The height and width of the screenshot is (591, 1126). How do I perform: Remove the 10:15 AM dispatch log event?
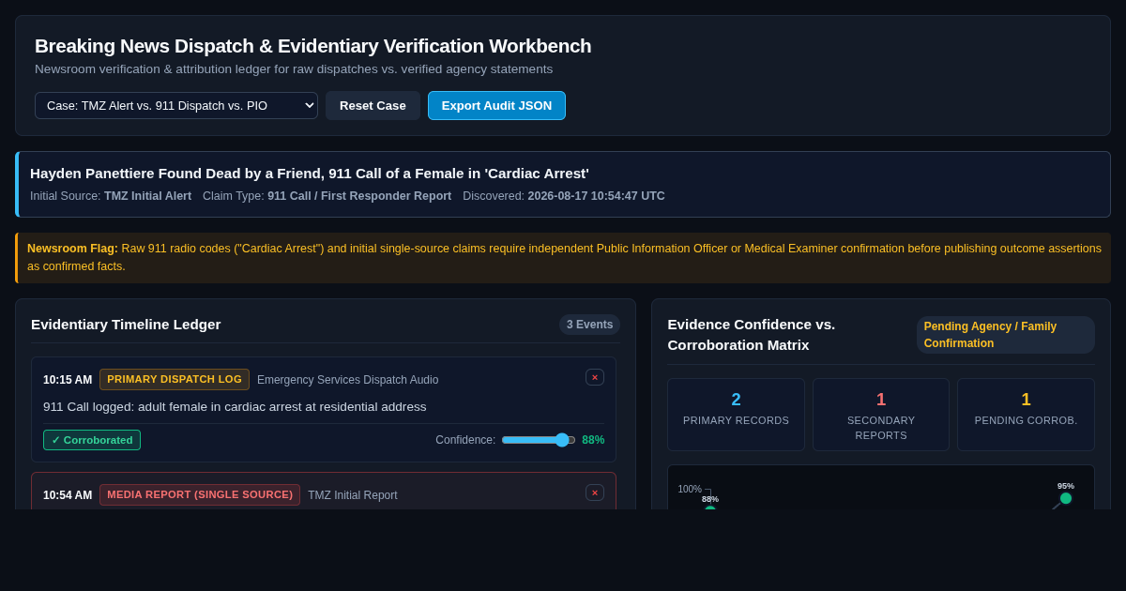point(595,377)
